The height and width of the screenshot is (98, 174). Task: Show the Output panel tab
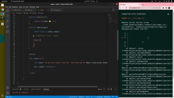point(26,89)
